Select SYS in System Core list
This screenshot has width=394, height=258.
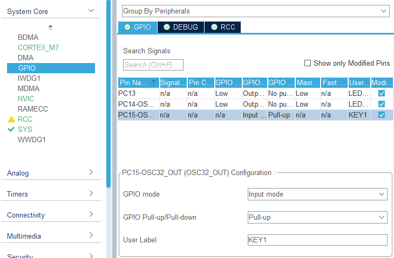(25, 129)
